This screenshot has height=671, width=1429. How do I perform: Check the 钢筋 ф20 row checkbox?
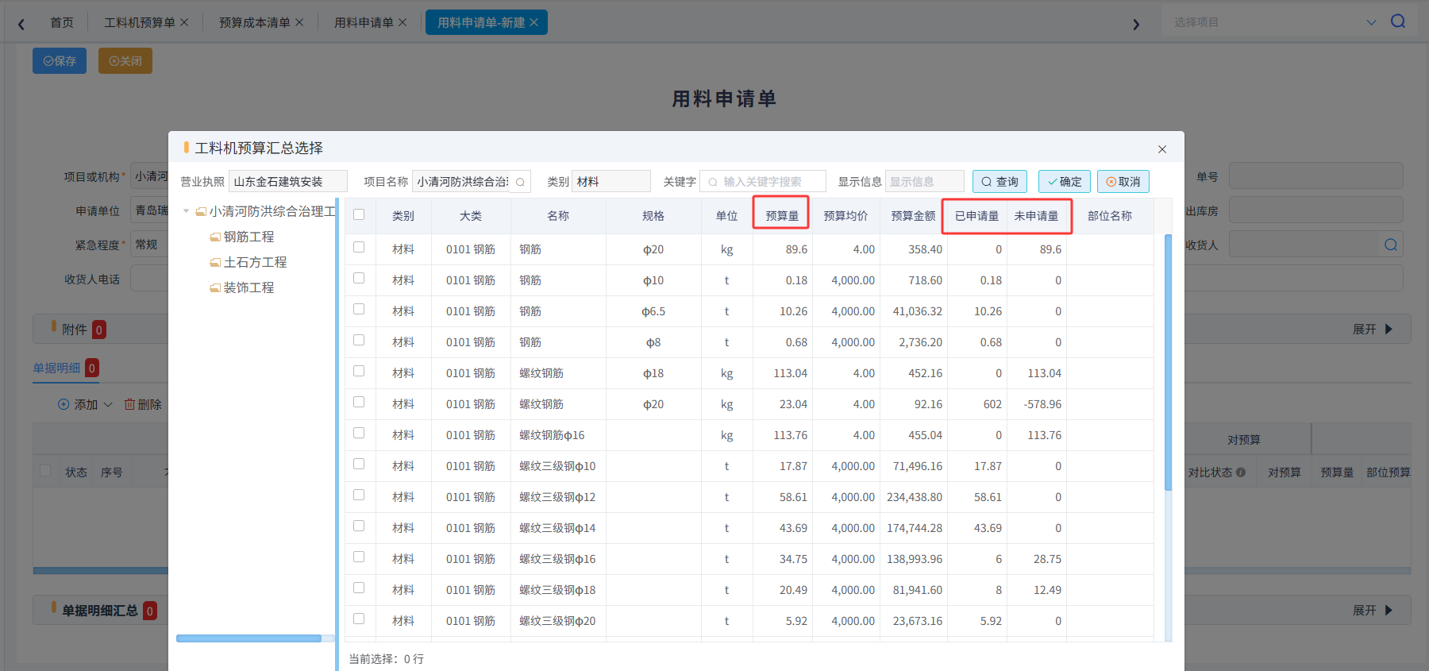coord(359,247)
